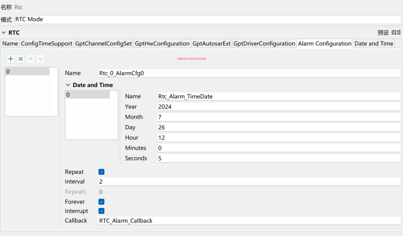Image resolution: width=403 pixels, height=236 pixels.
Task: Open the Date and Time tab
Action: 374,44
